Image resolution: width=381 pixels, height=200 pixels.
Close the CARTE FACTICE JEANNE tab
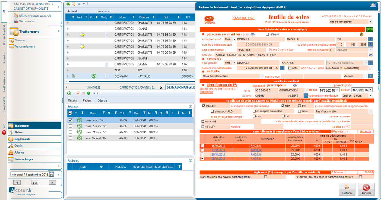tap(161, 87)
